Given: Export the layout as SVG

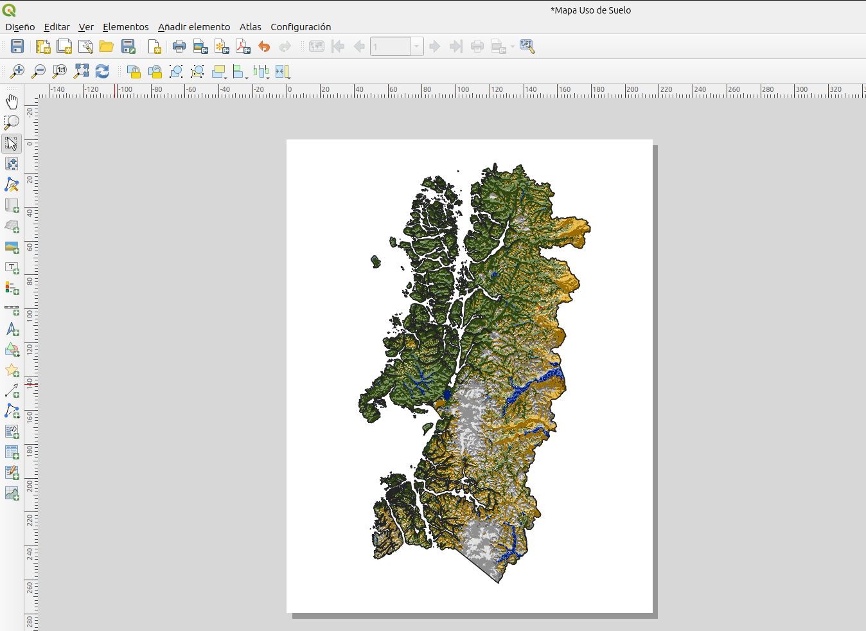Looking at the screenshot, I should (x=222, y=46).
